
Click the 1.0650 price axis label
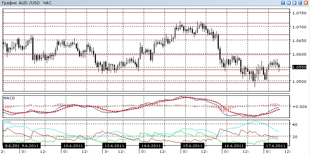[299, 41]
